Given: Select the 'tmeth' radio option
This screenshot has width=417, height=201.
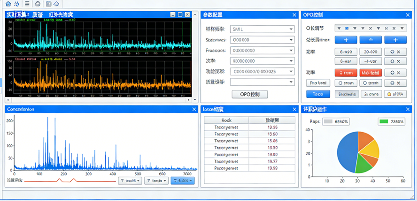Looking at the screenshot, I should (x=371, y=83).
